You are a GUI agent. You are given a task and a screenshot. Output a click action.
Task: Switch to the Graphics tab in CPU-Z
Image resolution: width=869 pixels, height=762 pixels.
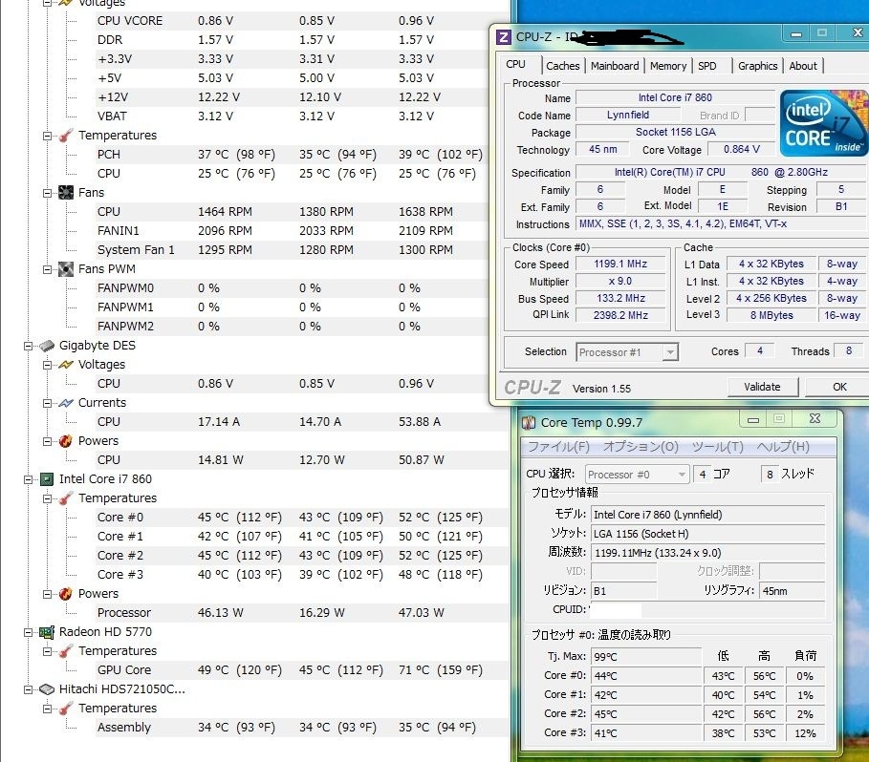click(x=757, y=66)
